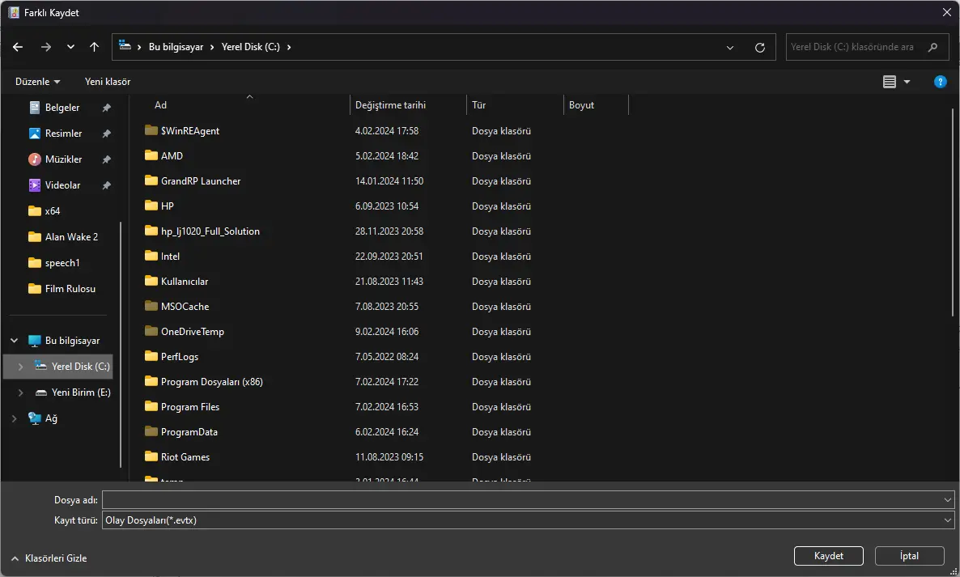The image size is (960, 577).
Task: Open the Kayıt türü combo box
Action: click(529, 520)
